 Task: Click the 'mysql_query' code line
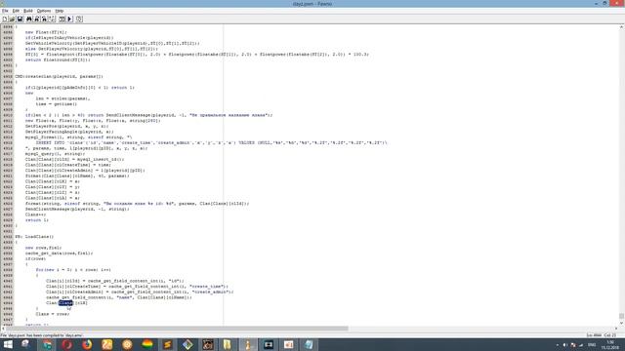coord(55,154)
